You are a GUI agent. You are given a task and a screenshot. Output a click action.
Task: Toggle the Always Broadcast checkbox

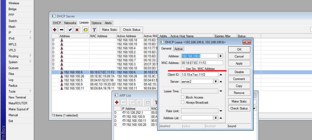point(183,103)
